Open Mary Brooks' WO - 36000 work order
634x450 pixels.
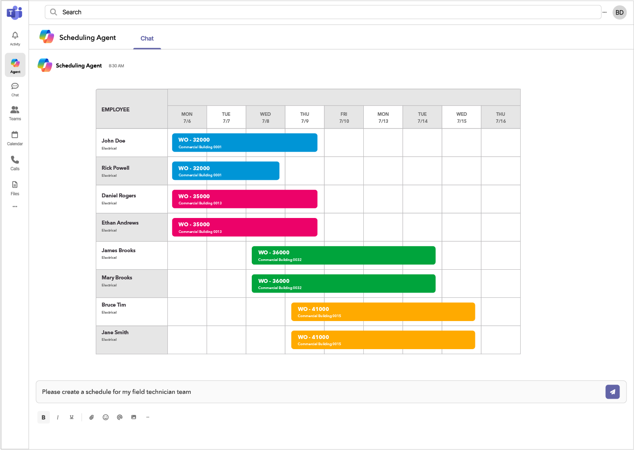(344, 283)
